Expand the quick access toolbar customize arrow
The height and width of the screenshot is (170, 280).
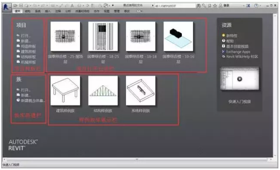click(113, 5)
